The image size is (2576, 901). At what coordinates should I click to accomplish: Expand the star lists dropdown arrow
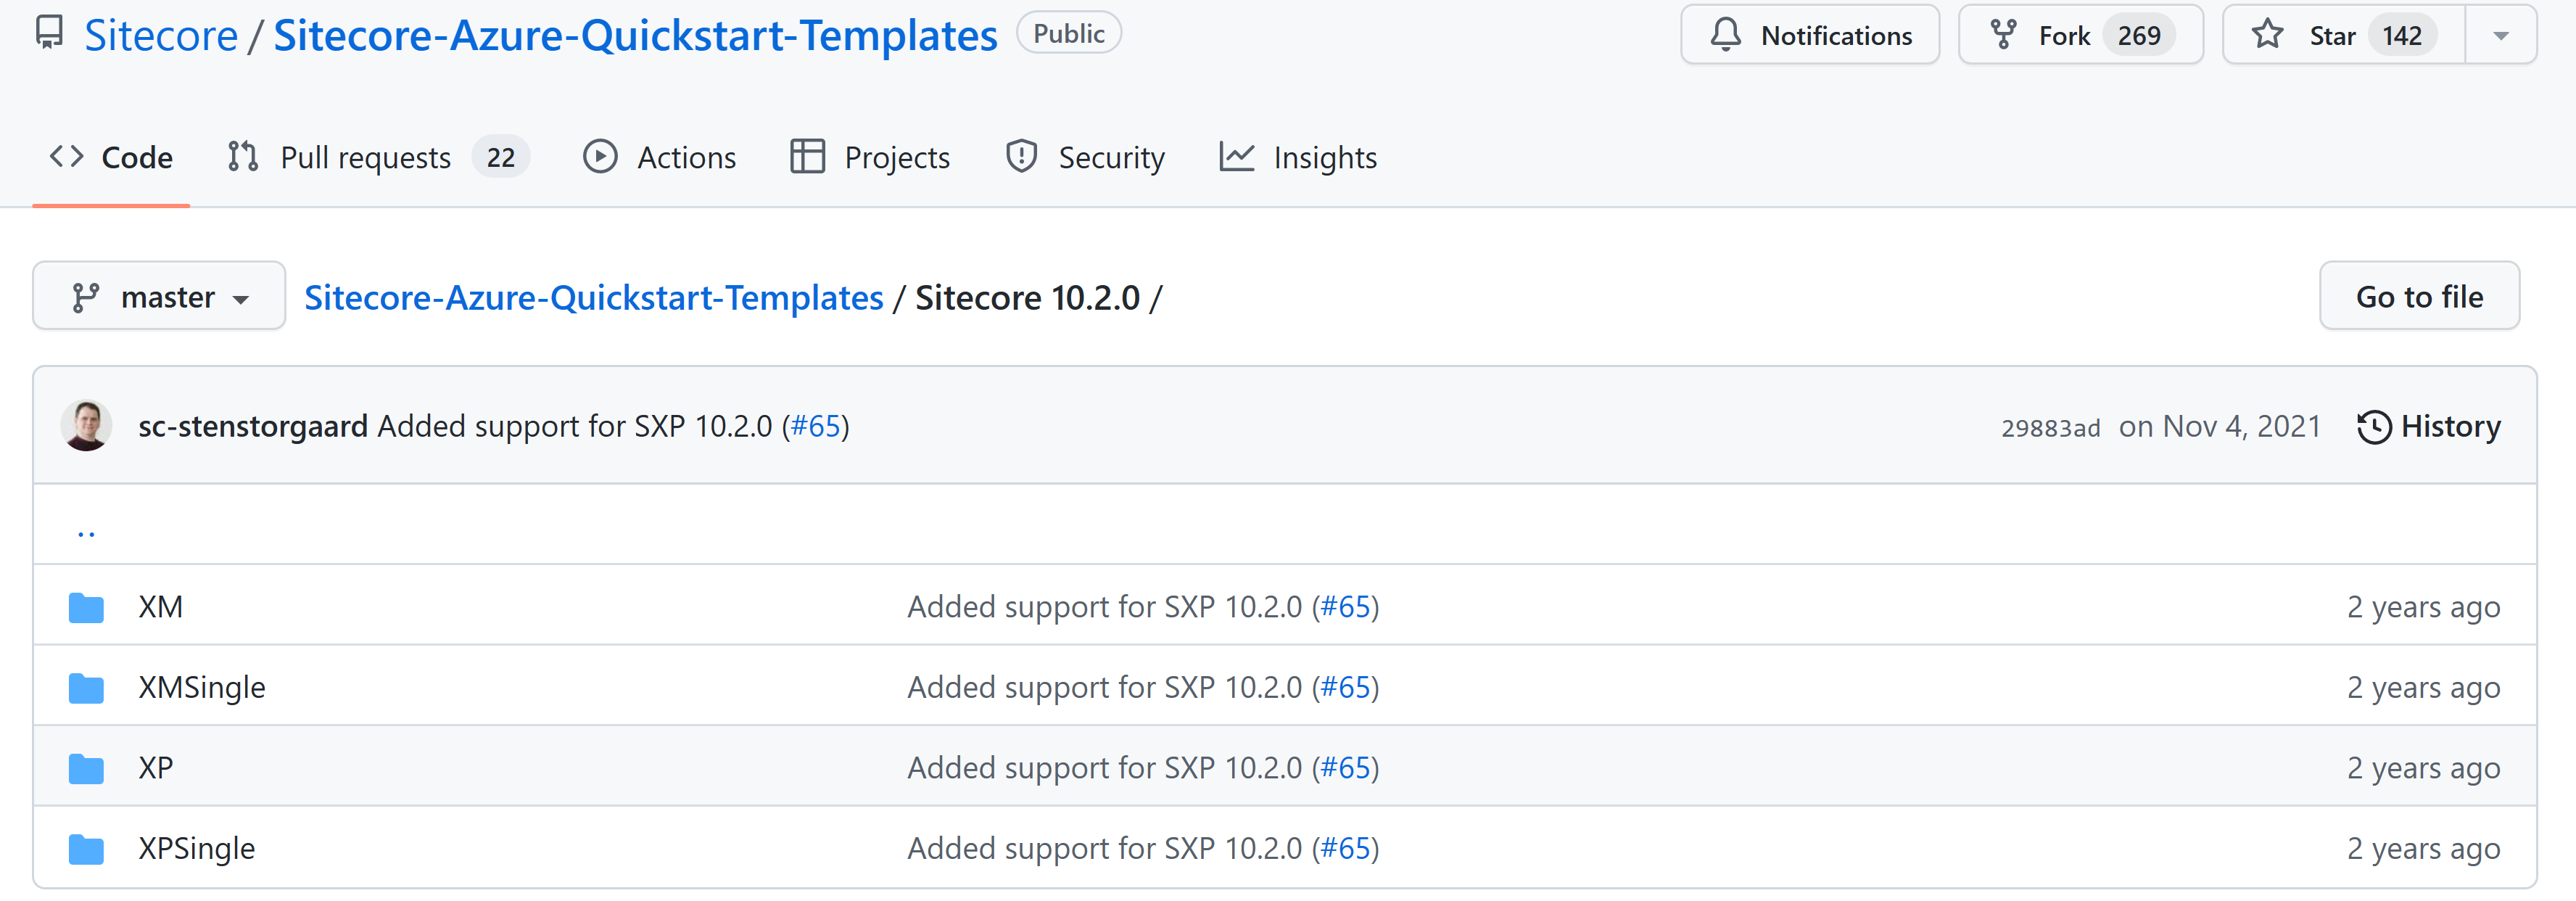tap(2501, 35)
